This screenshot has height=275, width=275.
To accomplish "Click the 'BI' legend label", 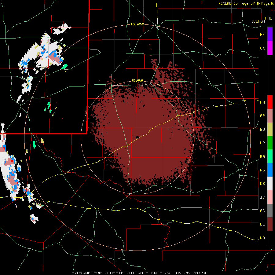I will coord(262,224).
